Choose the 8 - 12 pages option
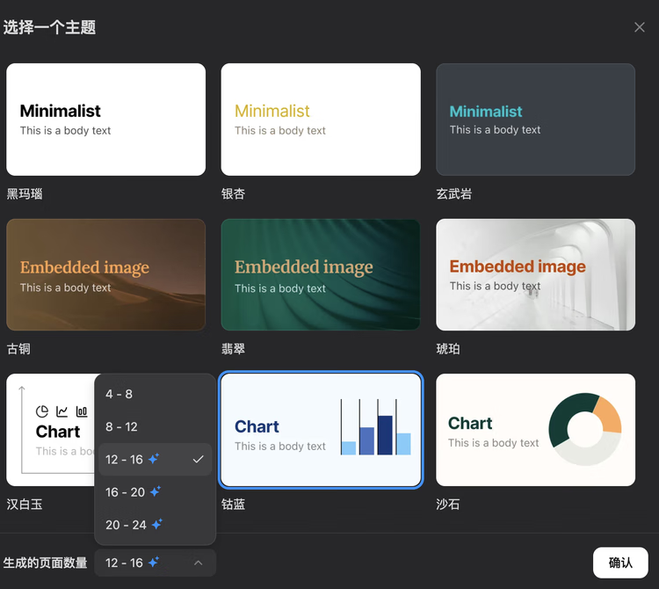The height and width of the screenshot is (589, 659). click(x=155, y=426)
